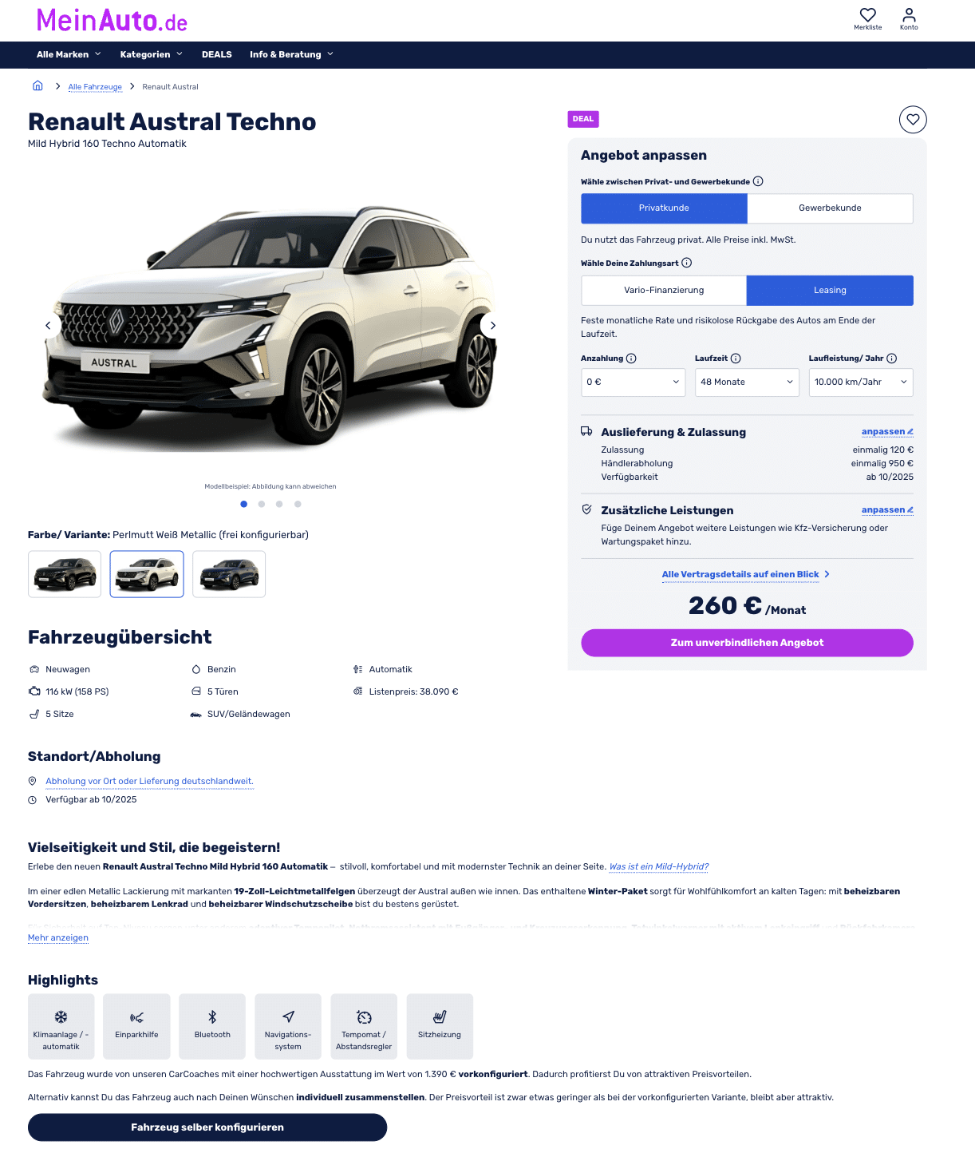Screen dimensions: 975x1153
Task: Select Privatkunde customer type
Action: (664, 208)
